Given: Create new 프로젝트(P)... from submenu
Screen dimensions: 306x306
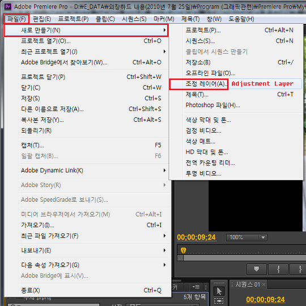Looking at the screenshot, I should click(x=236, y=30).
